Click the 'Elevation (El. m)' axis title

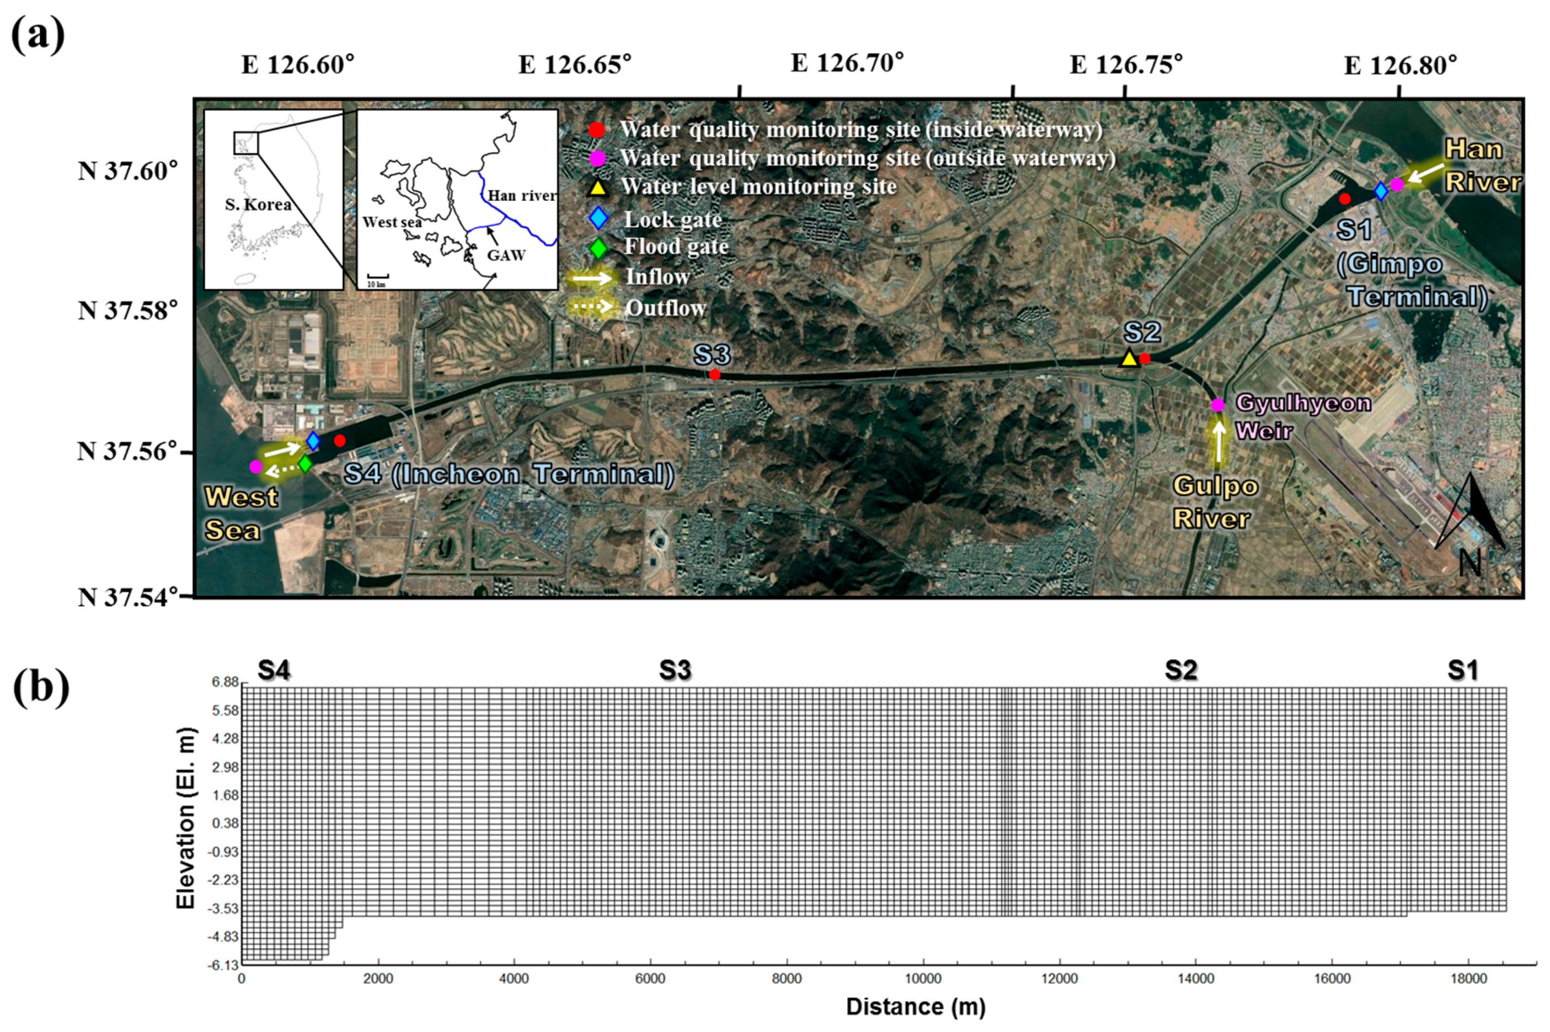click(x=186, y=819)
